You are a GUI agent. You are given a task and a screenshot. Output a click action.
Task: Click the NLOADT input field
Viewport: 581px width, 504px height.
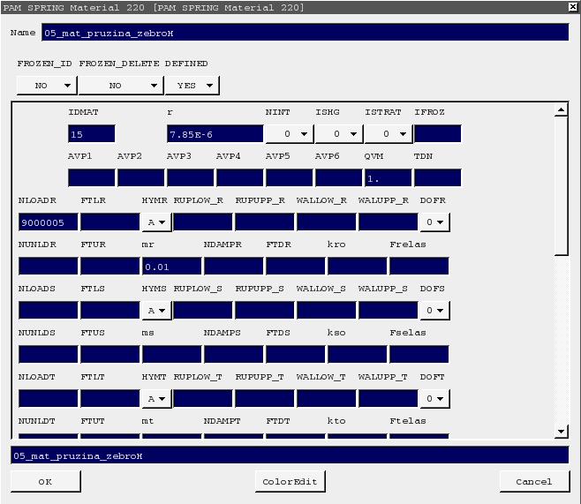pos(49,398)
